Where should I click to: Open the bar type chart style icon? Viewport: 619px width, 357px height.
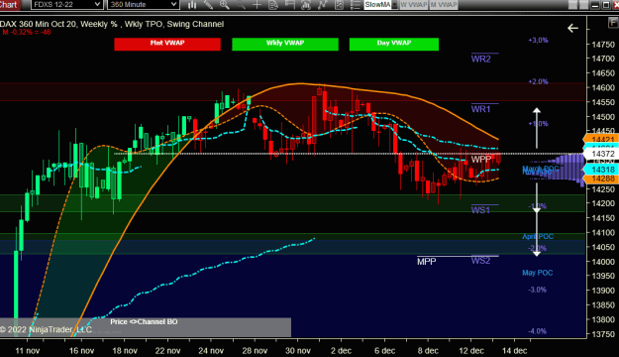[x=192, y=5]
